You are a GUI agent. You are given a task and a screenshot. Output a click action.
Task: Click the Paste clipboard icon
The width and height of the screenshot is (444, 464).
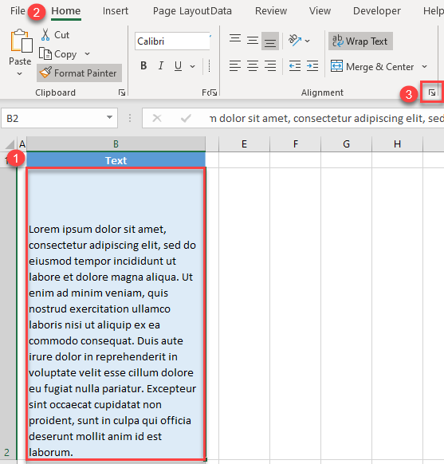click(x=22, y=41)
